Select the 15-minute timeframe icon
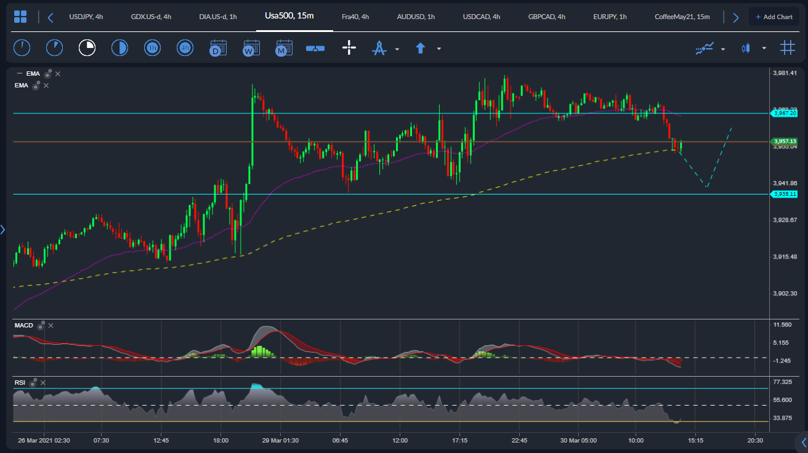This screenshot has height=453, width=808. coord(87,47)
